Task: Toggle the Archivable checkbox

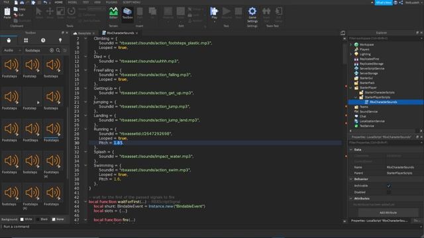Action: coord(389,186)
